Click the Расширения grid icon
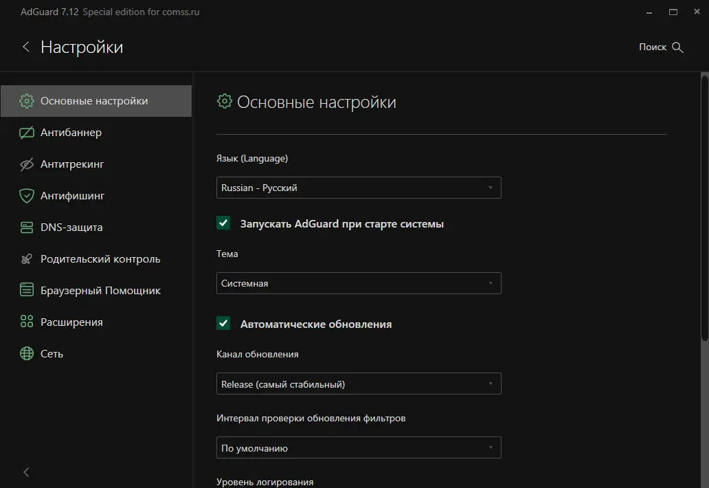Viewport: 709px width, 488px height. tap(27, 322)
